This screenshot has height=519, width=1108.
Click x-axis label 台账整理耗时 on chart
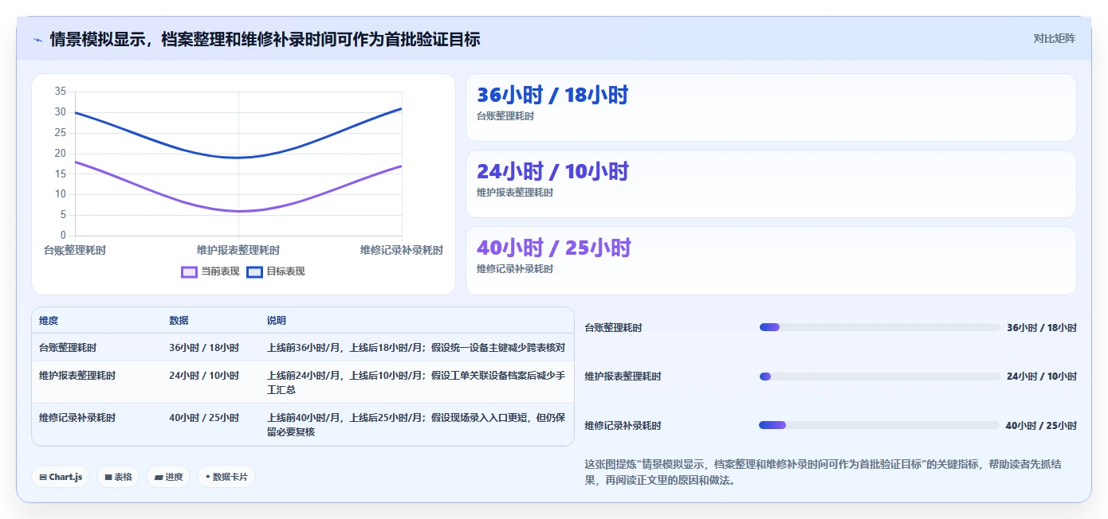tap(75, 250)
